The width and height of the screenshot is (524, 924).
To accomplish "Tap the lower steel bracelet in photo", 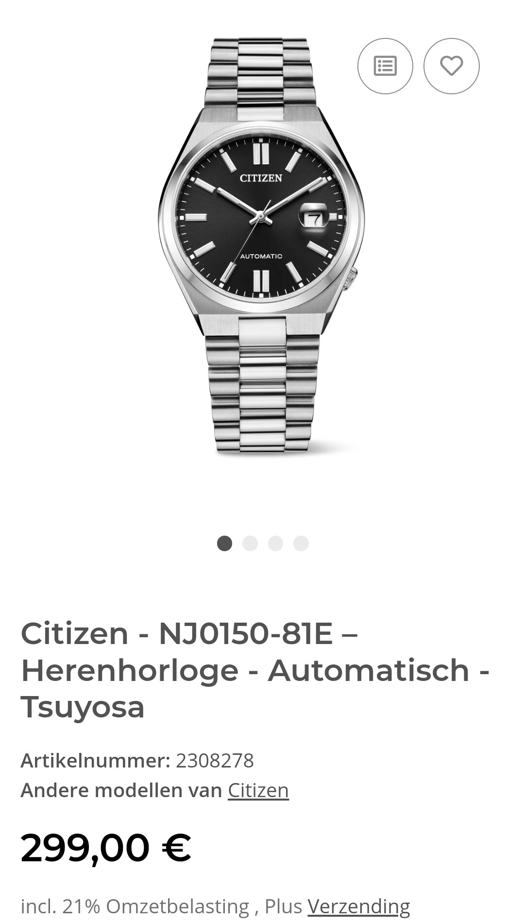I will click(x=263, y=384).
